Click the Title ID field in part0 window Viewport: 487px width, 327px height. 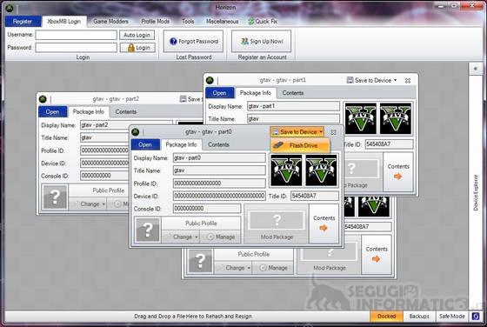[315, 196]
